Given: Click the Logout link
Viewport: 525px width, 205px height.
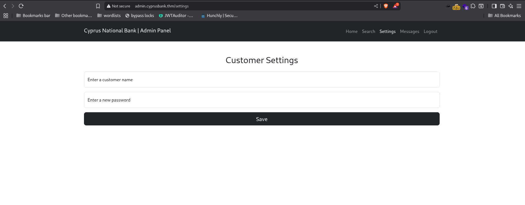Looking at the screenshot, I should 430,32.
